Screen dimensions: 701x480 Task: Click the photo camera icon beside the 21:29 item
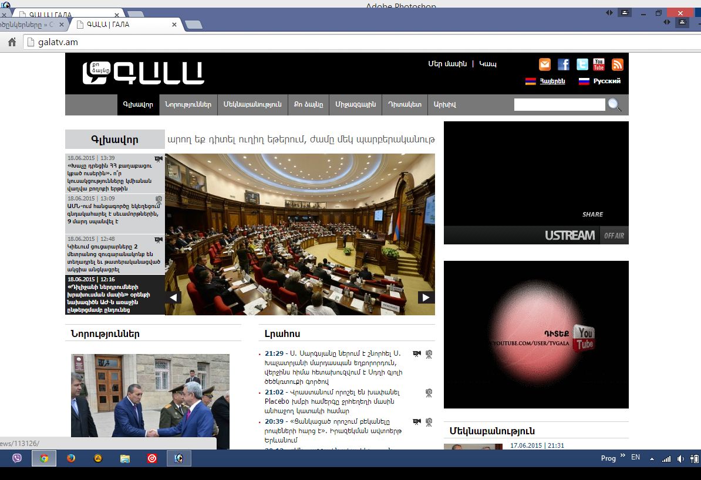[429, 354]
